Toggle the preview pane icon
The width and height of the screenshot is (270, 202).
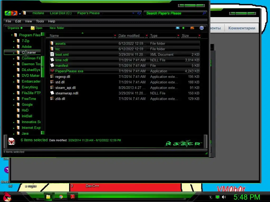pyautogui.click(x=192, y=28)
